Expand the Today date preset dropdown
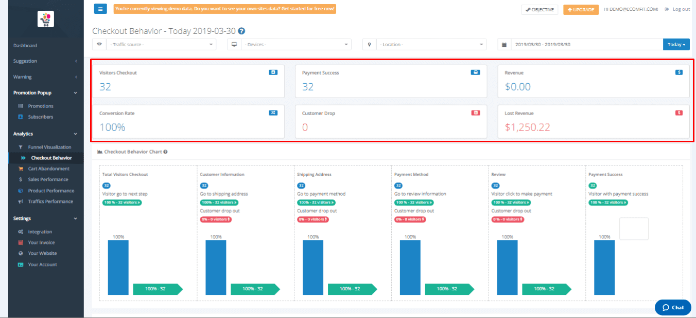Image resolution: width=696 pixels, height=318 pixels. coord(676,45)
